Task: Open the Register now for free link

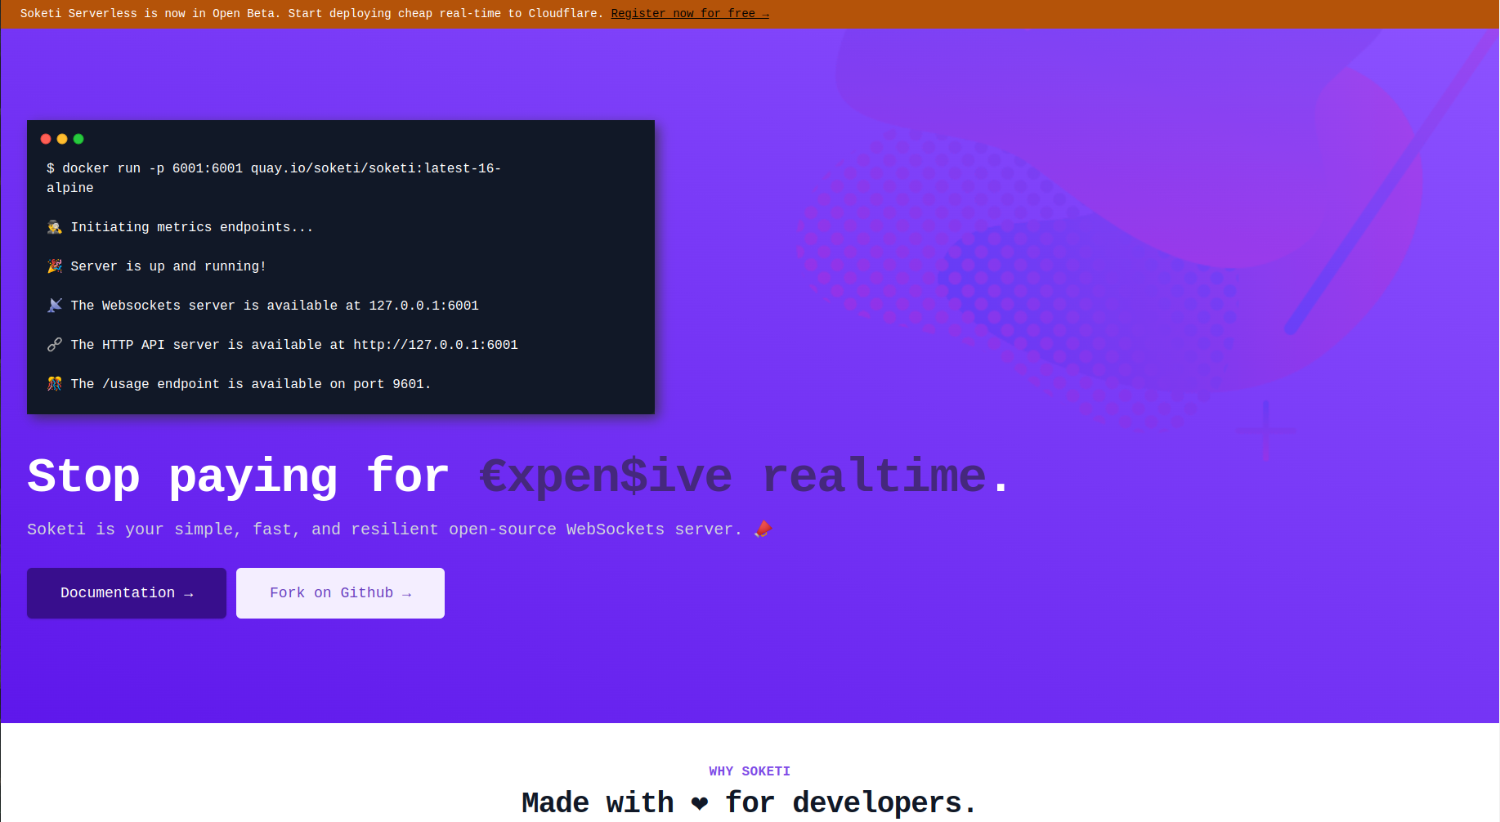Action: 690,14
